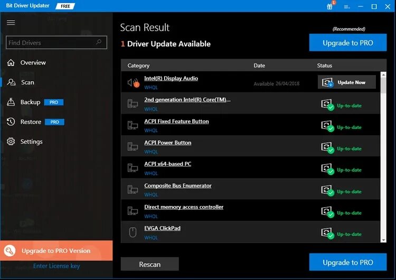Click up-to-date icon for 2nd generation Intel Core
The width and height of the screenshot is (396, 280).
point(327,105)
